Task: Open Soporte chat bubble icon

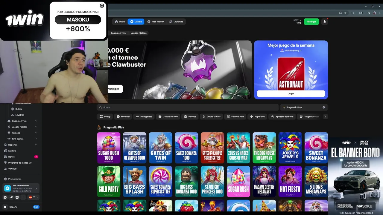Action: point(5,207)
